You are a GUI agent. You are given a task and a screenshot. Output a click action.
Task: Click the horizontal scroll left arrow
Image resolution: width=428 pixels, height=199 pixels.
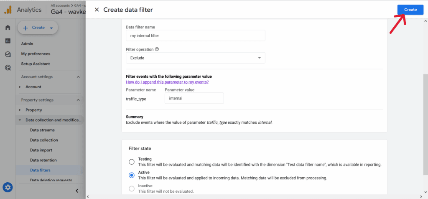88,196
